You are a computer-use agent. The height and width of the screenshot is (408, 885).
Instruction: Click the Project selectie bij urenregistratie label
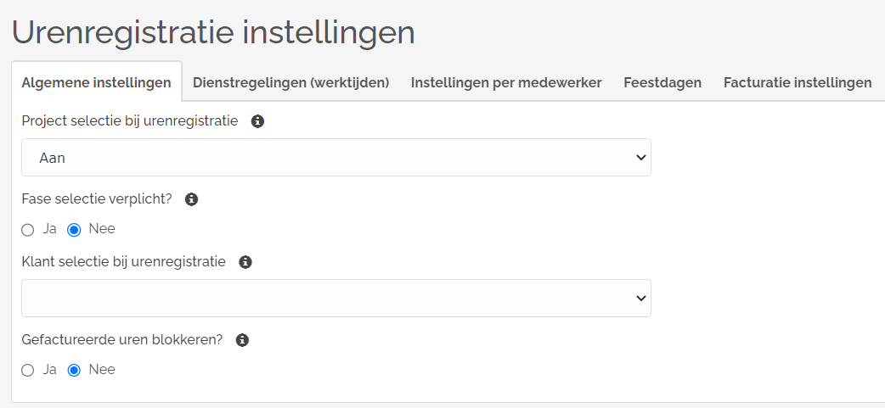(129, 121)
